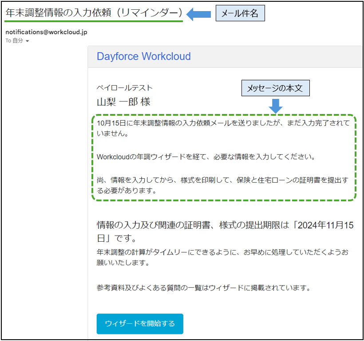Click the paragraph starting 尚、情報を入力してから
The image size is (364, 341).
point(222,185)
